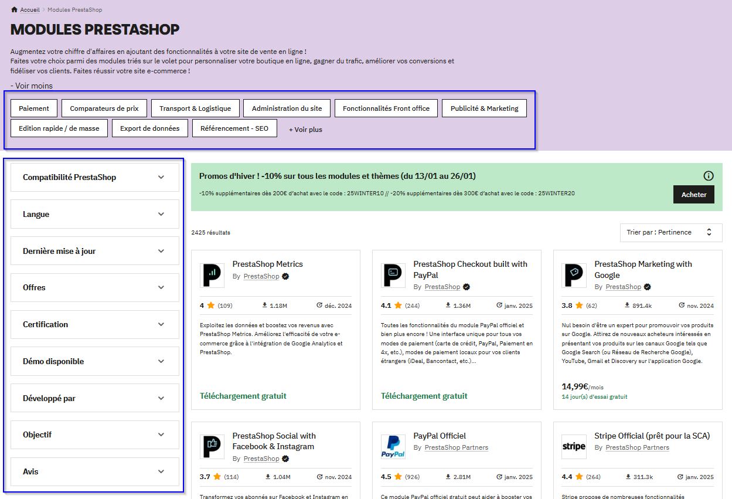
Task: Click the PayPal Officiel module logo
Action: point(393,446)
